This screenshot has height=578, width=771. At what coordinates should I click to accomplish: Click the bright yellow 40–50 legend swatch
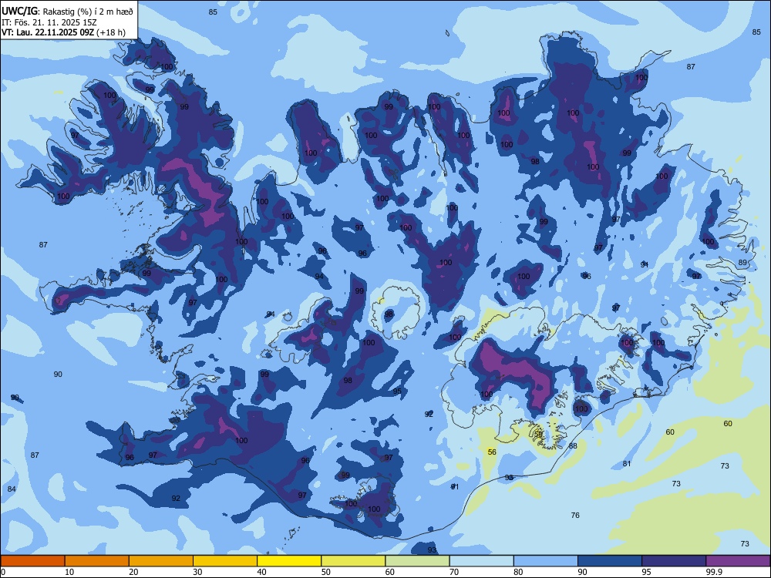click(289, 561)
